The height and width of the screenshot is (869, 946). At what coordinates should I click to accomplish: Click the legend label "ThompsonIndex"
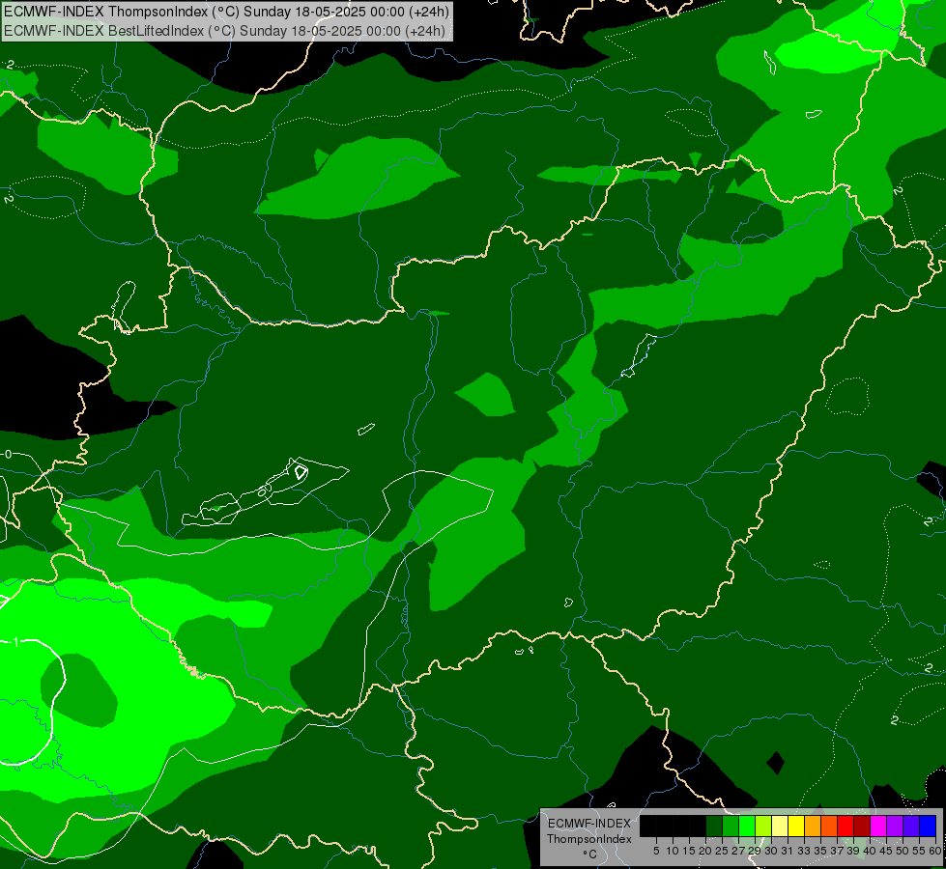(x=589, y=839)
